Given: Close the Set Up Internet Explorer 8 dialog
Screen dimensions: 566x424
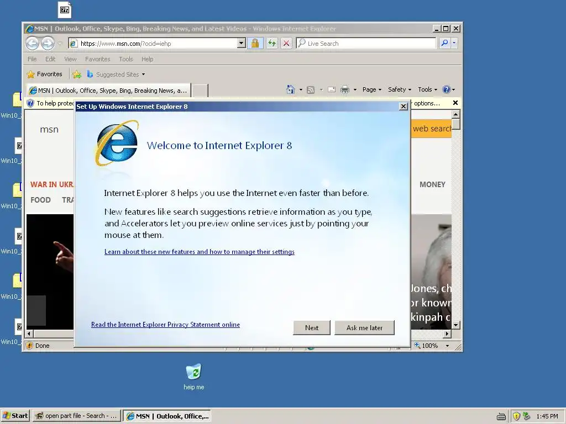Looking at the screenshot, I should tap(403, 107).
